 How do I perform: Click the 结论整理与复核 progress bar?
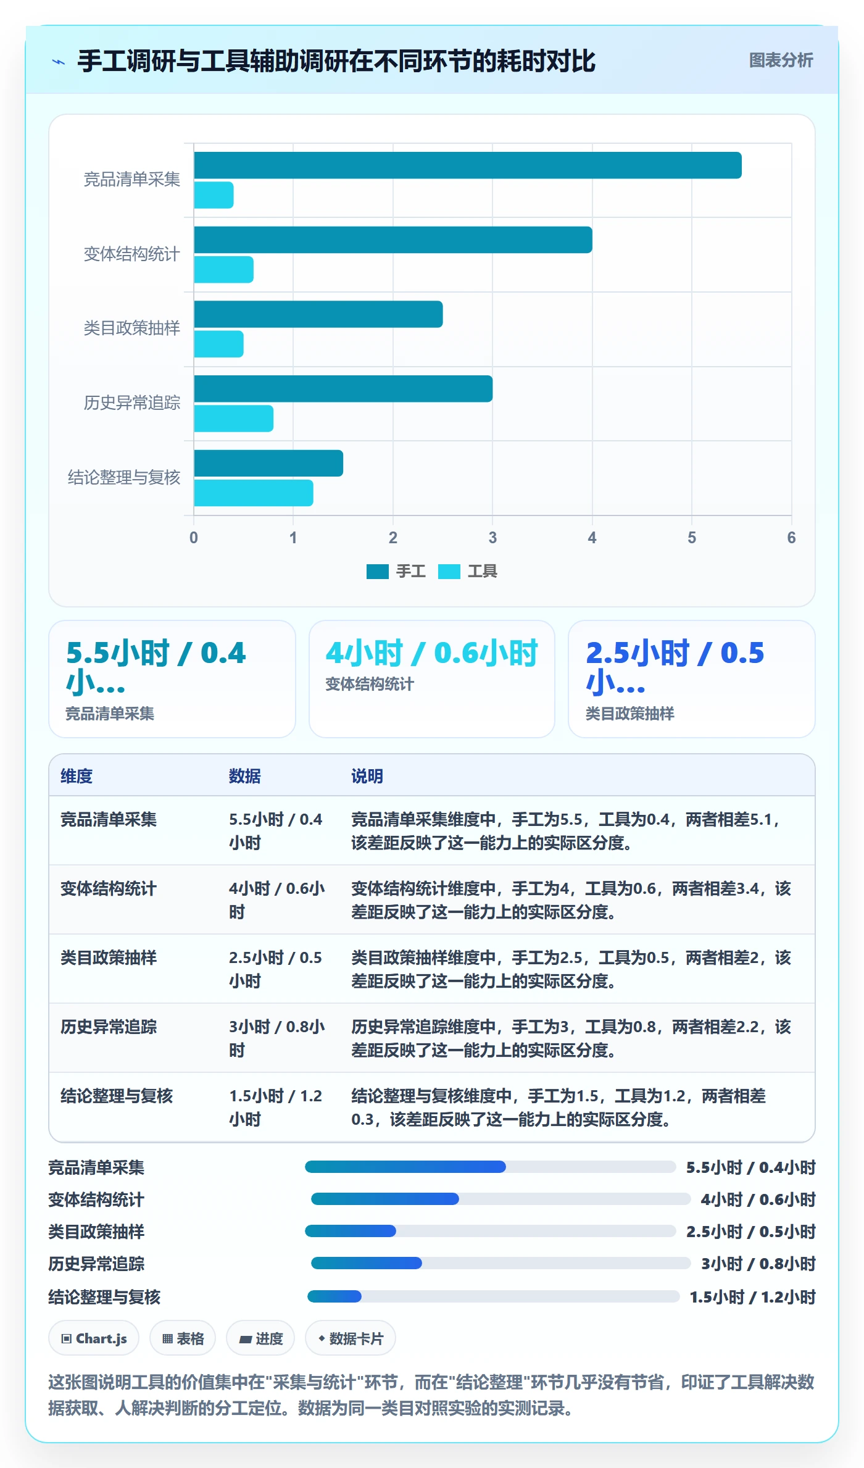pyautogui.click(x=494, y=1296)
